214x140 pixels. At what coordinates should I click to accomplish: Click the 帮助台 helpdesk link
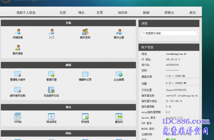[169, 12]
